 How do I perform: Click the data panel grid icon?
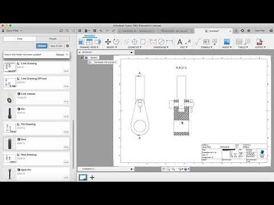[x=80, y=31]
